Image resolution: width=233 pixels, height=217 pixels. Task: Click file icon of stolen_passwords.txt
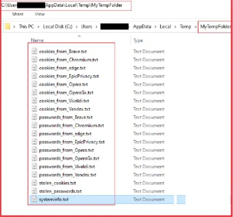click(34, 191)
